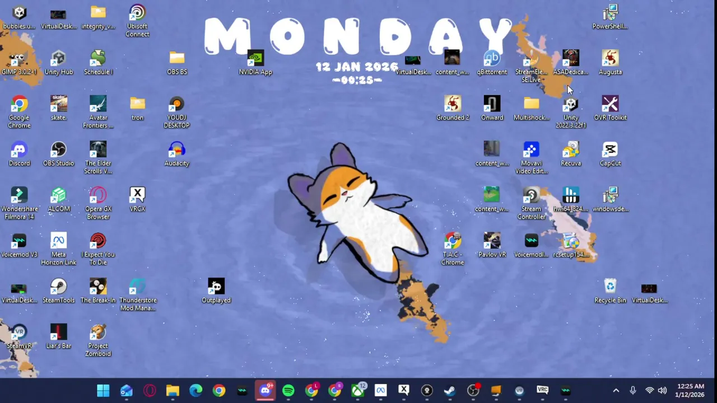
Task: Click the Onward desktop shortcut
Action: click(492, 108)
